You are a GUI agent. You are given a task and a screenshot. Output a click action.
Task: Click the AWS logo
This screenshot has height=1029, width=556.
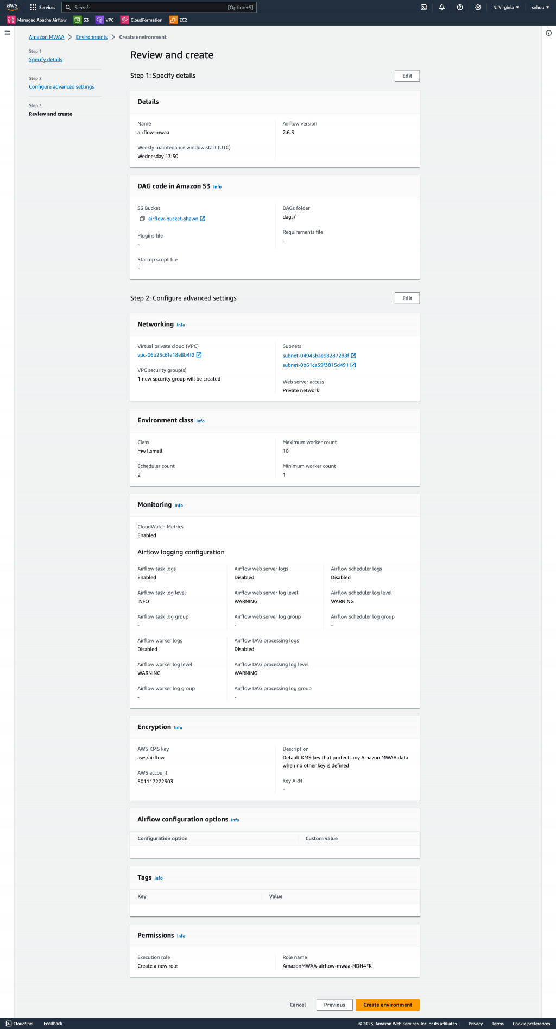click(12, 7)
